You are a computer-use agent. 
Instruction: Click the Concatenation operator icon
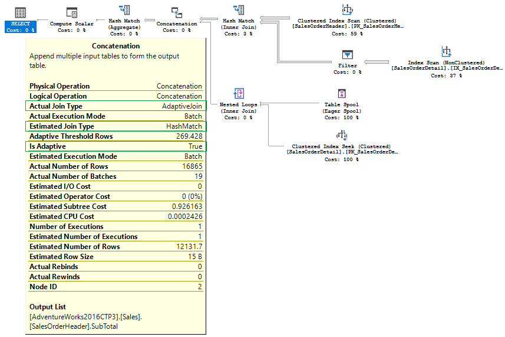pyautogui.click(x=176, y=12)
